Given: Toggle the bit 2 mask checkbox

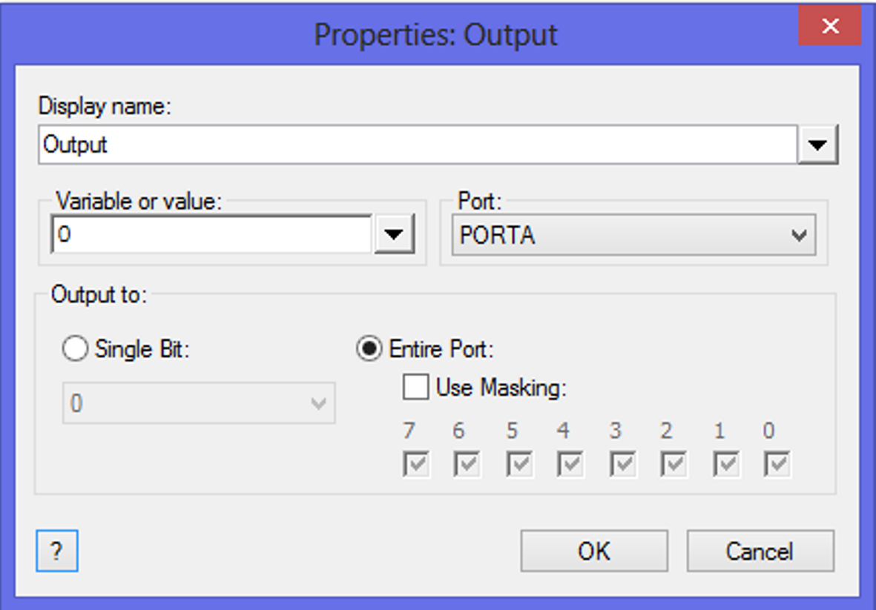Looking at the screenshot, I should 674,465.
